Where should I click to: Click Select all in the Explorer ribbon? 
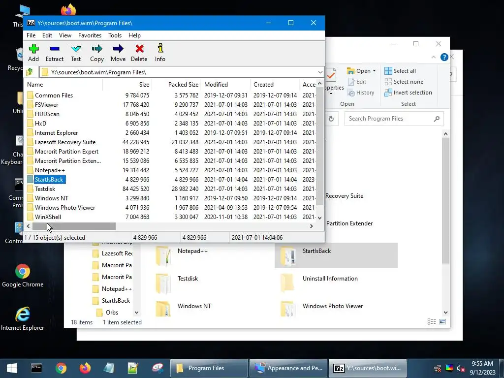point(400,71)
